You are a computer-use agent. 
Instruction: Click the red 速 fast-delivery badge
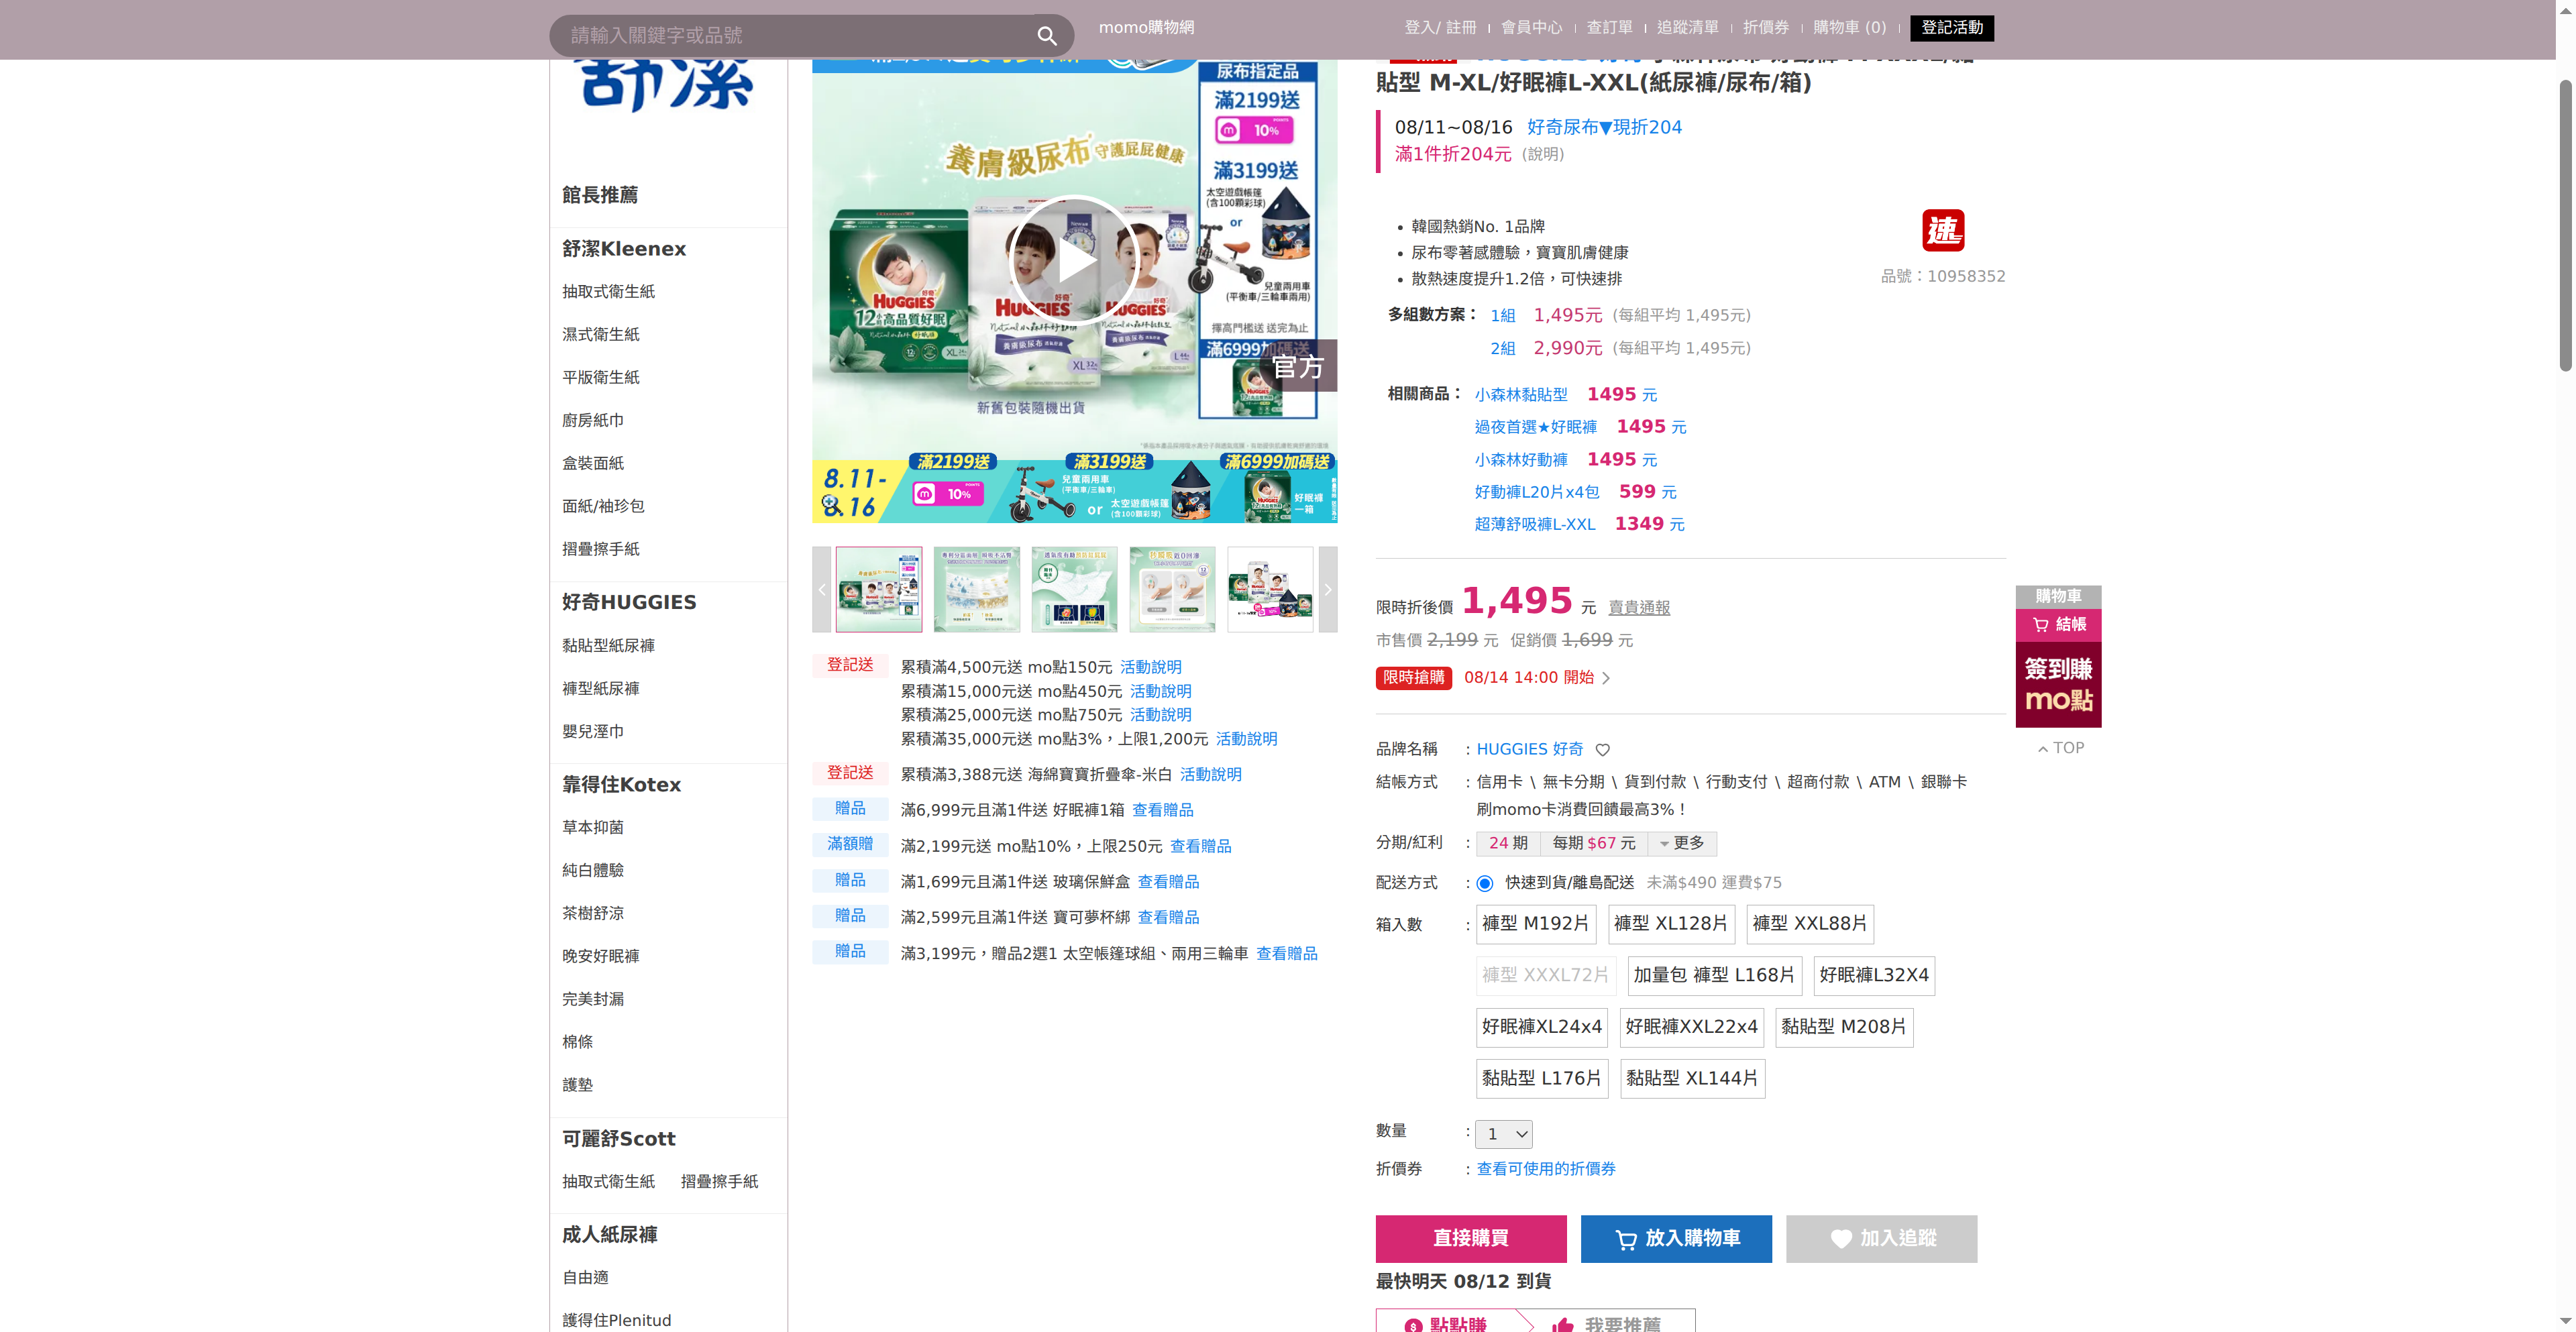pos(1943,231)
